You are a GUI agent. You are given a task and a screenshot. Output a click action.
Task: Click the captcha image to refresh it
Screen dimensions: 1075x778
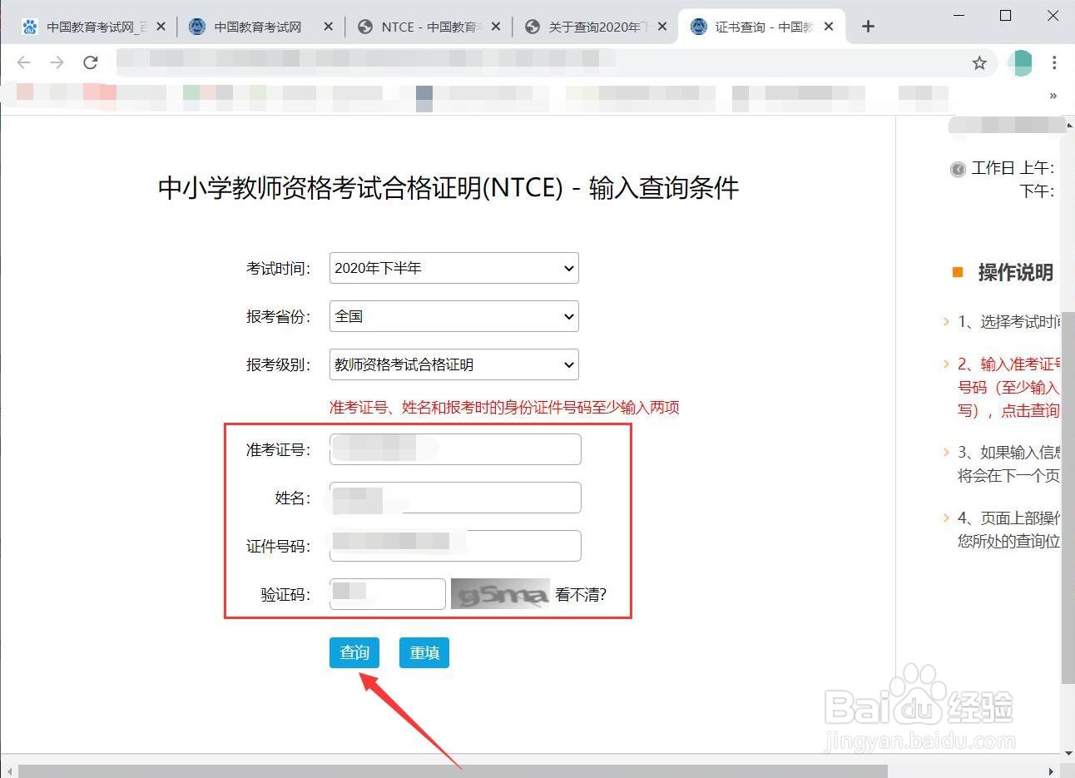(499, 593)
